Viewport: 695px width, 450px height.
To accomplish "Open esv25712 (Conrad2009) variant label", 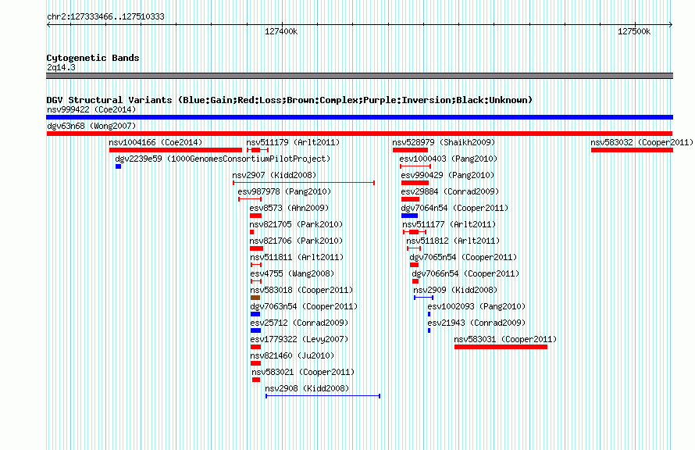I will tap(299, 323).
